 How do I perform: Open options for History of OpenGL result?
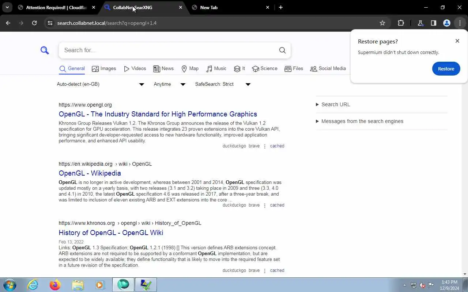click(265, 270)
